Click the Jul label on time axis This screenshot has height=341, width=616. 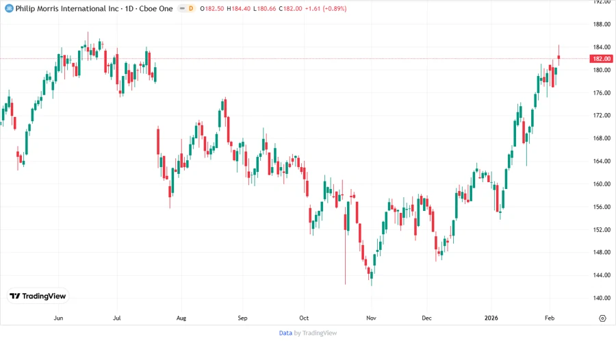click(x=116, y=318)
